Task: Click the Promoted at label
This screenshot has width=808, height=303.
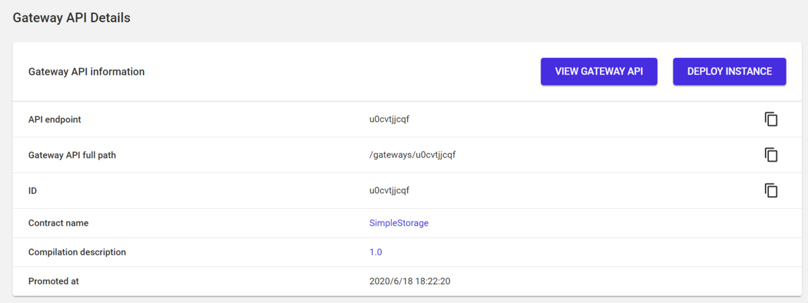Action: point(54,281)
